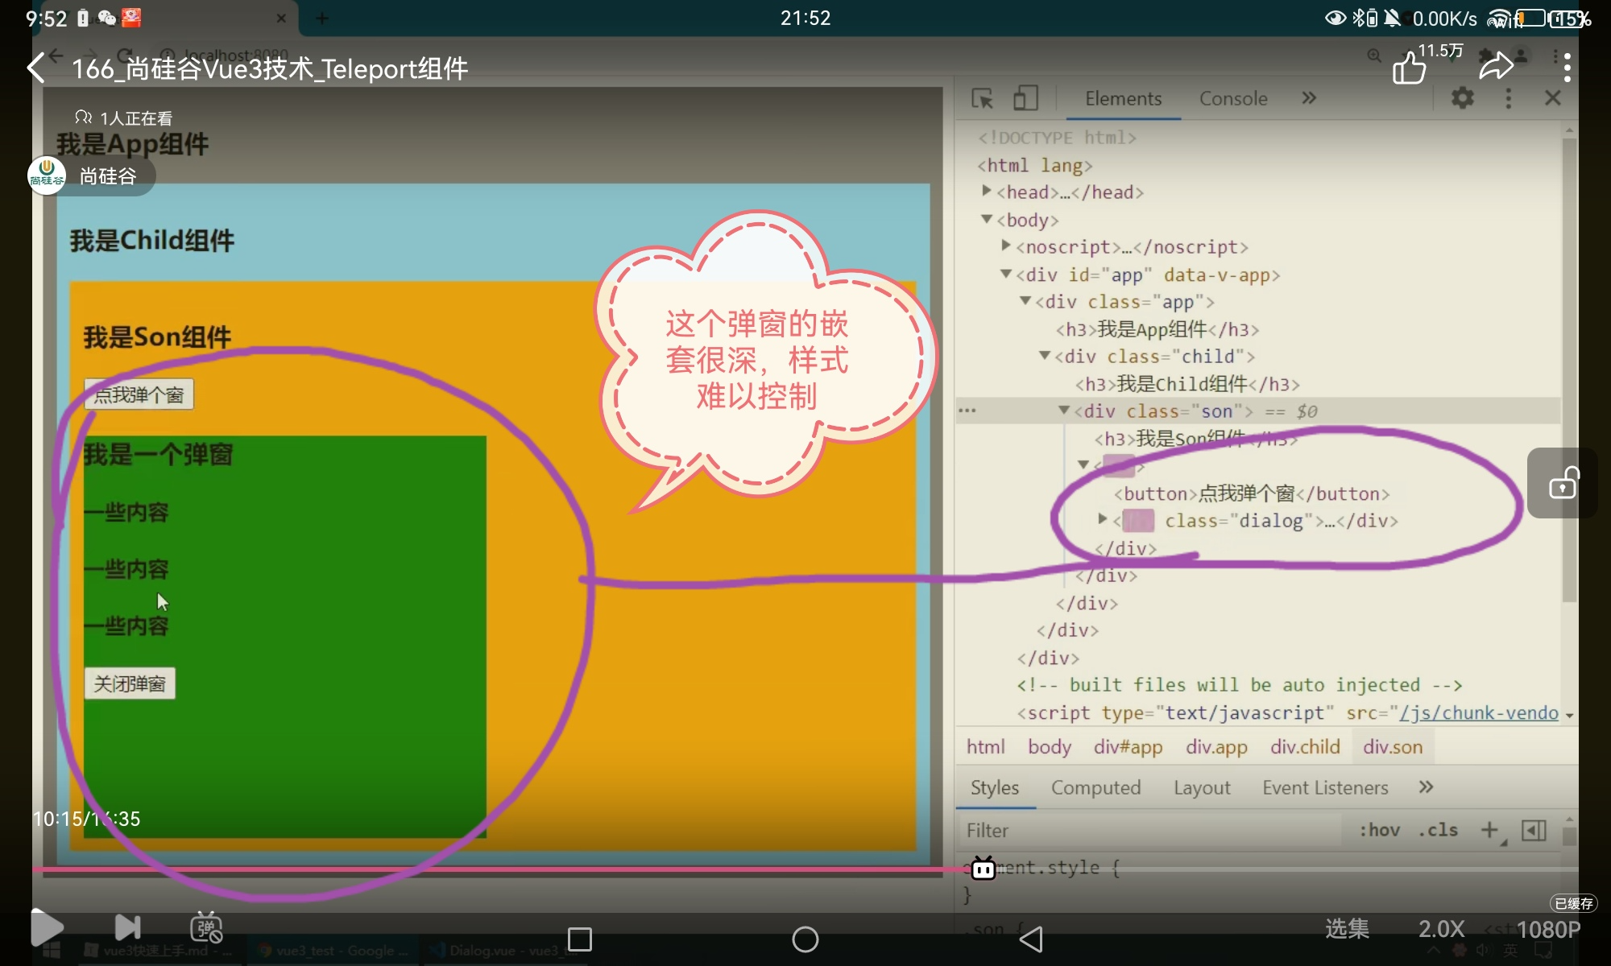Open the episode list 选集
The width and height of the screenshot is (1611, 966).
(x=1347, y=929)
